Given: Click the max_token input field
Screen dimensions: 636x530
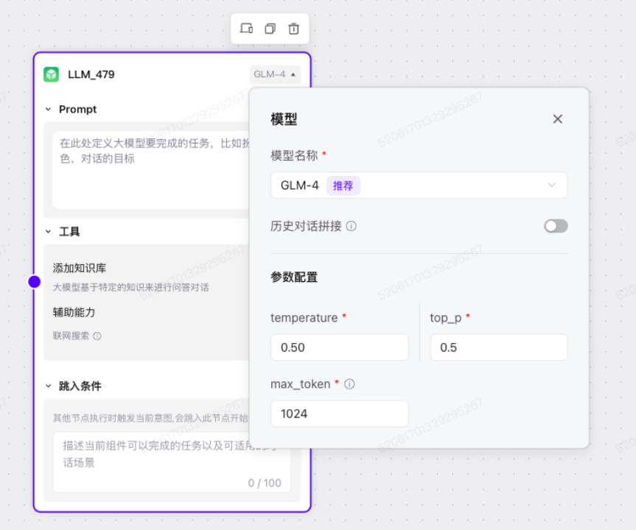Looking at the screenshot, I should [340, 414].
